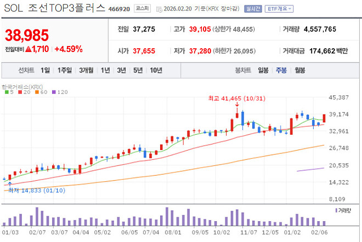The width and height of the screenshot is (362, 242).
Task: Click the calendar icon beside the date
Action: tap(159, 9)
